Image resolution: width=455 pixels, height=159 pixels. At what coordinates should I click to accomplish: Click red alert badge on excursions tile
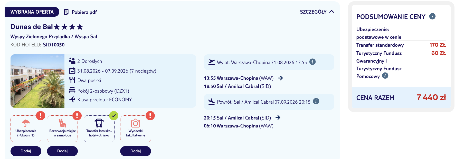click(x=150, y=116)
